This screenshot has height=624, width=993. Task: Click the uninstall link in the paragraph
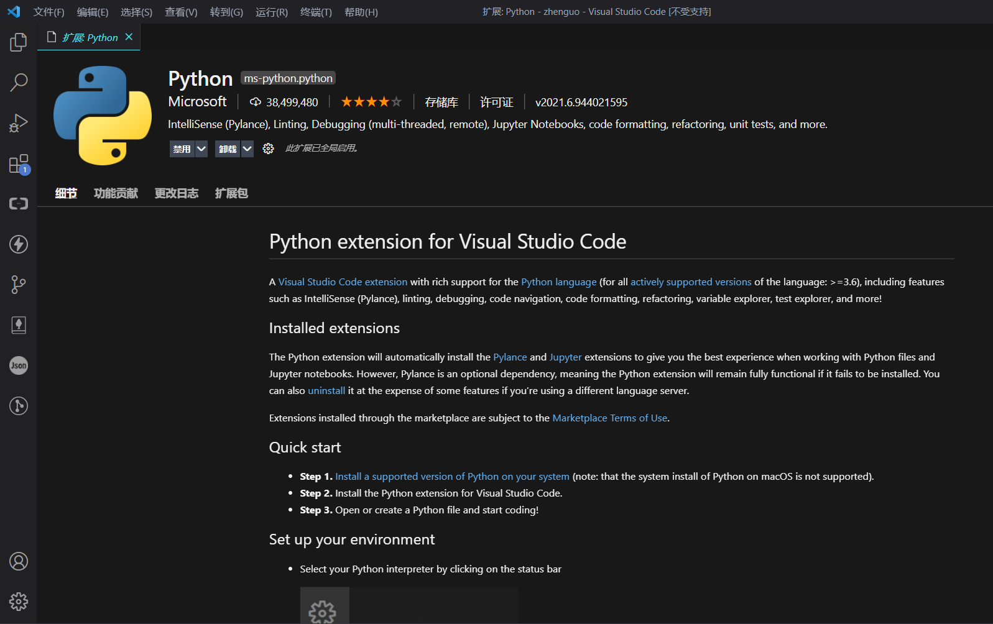click(326, 390)
